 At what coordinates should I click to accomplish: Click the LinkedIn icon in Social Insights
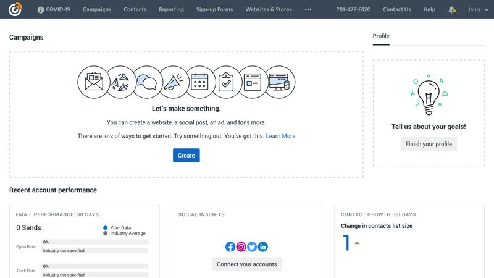263,246
